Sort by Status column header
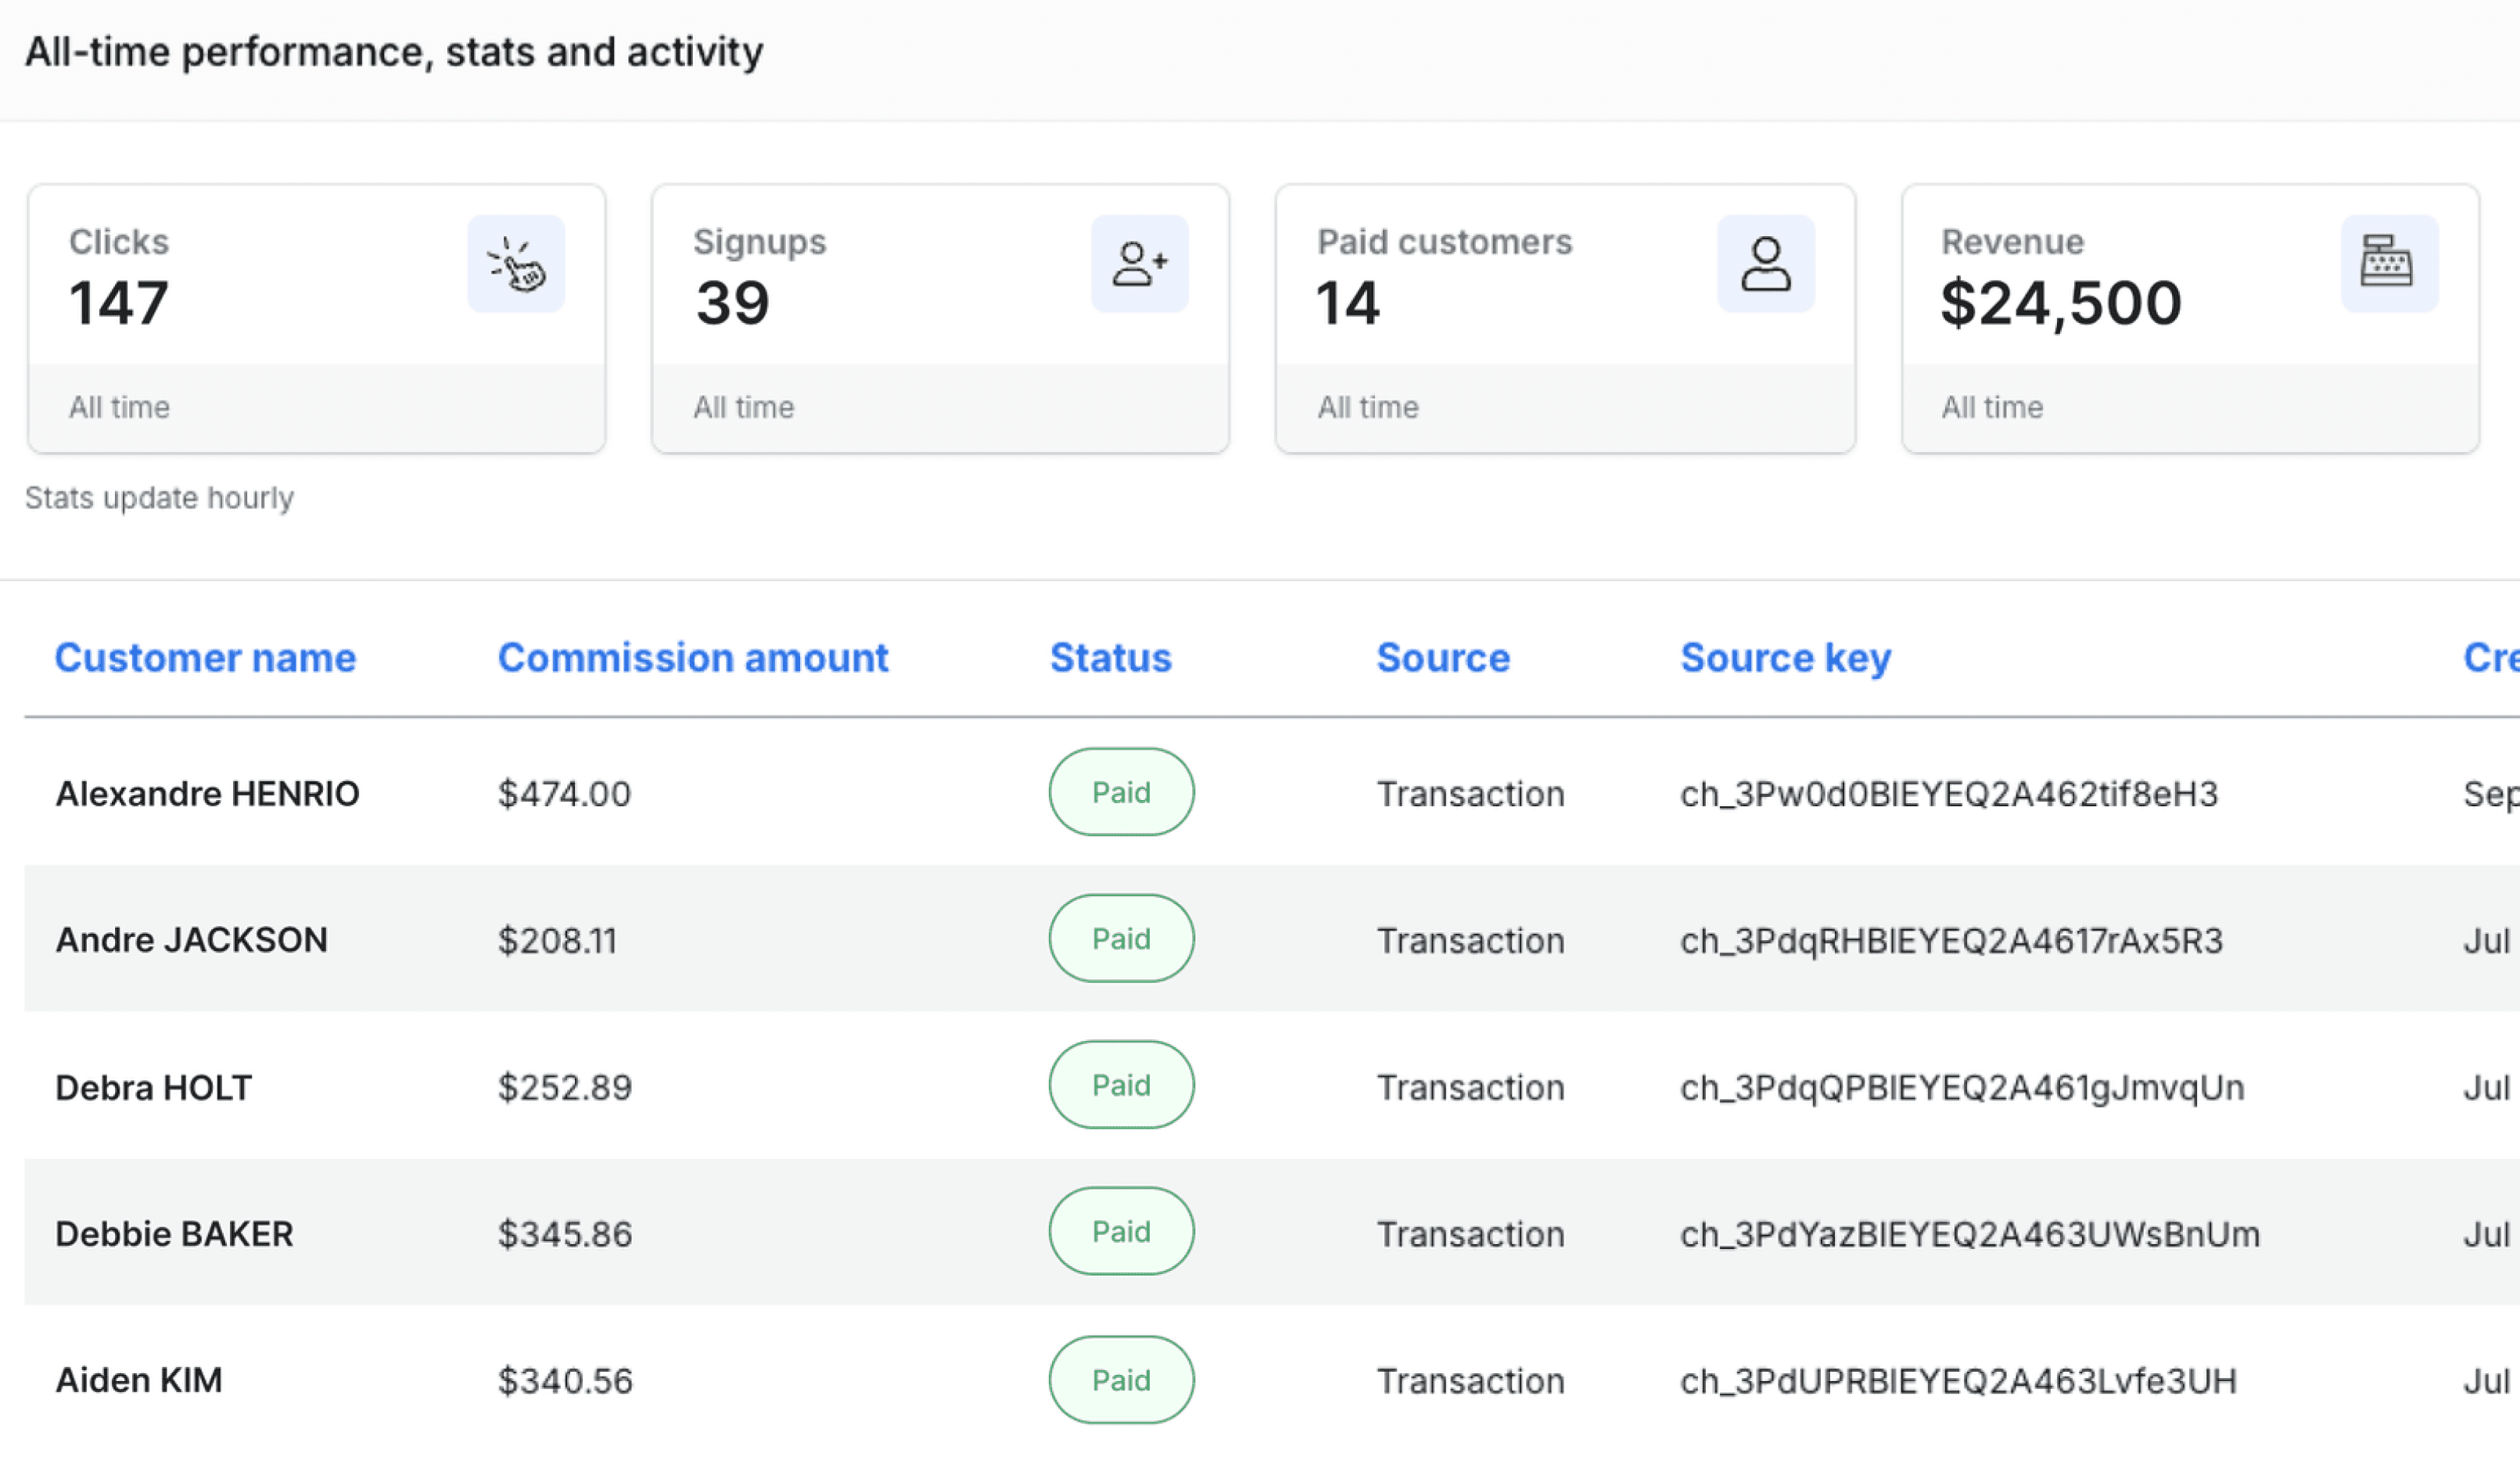The width and height of the screenshot is (2520, 1464). coord(1110,658)
